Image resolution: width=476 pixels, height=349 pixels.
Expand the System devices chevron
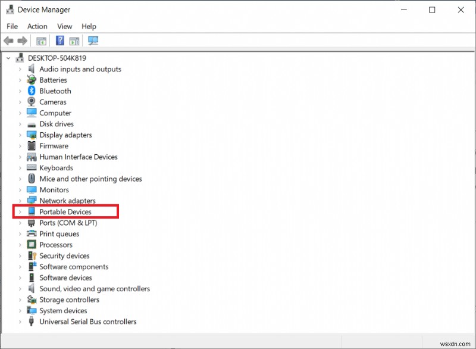tap(20, 311)
